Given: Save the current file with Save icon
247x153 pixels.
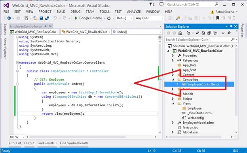Looking at the screenshot, I should click(41, 18).
